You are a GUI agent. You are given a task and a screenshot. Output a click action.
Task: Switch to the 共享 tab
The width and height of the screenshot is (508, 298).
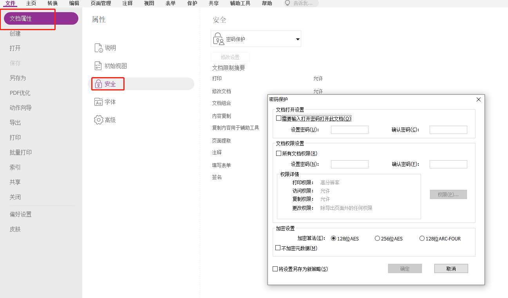[x=214, y=3]
